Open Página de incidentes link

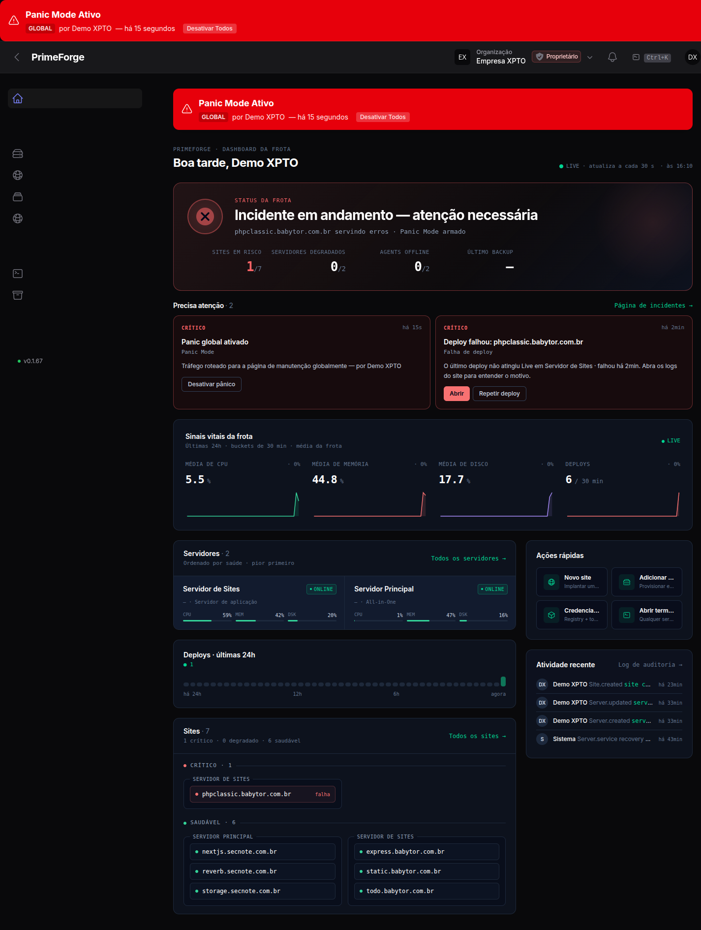(653, 306)
